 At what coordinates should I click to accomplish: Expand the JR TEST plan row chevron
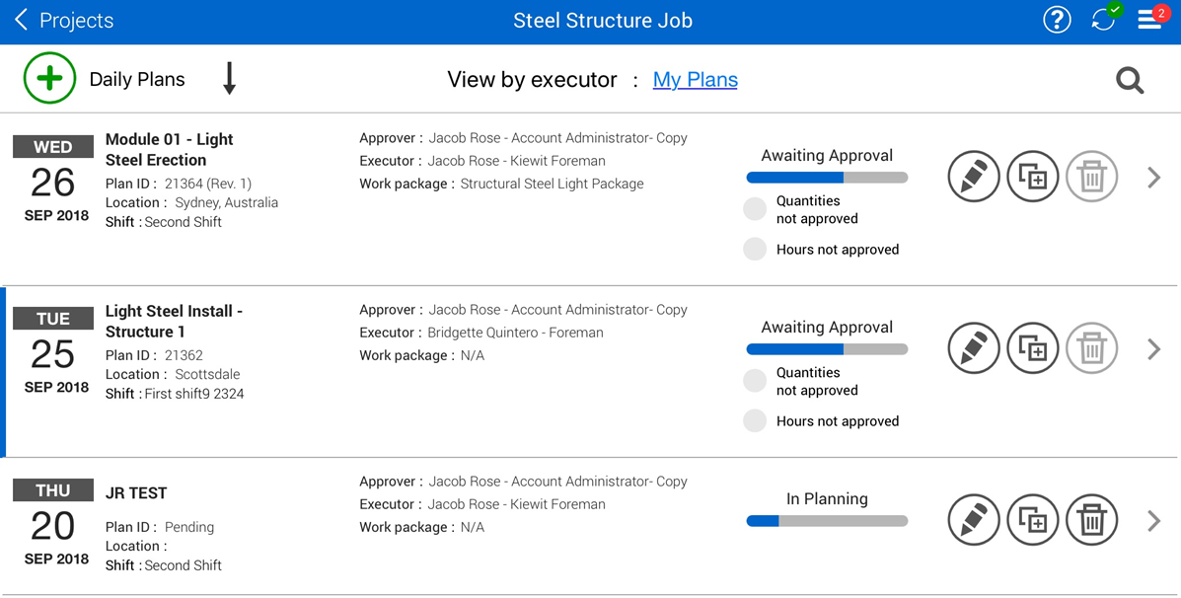tap(1153, 520)
